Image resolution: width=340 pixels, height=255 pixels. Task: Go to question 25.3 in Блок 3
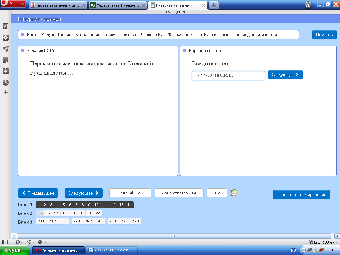pos(135,221)
